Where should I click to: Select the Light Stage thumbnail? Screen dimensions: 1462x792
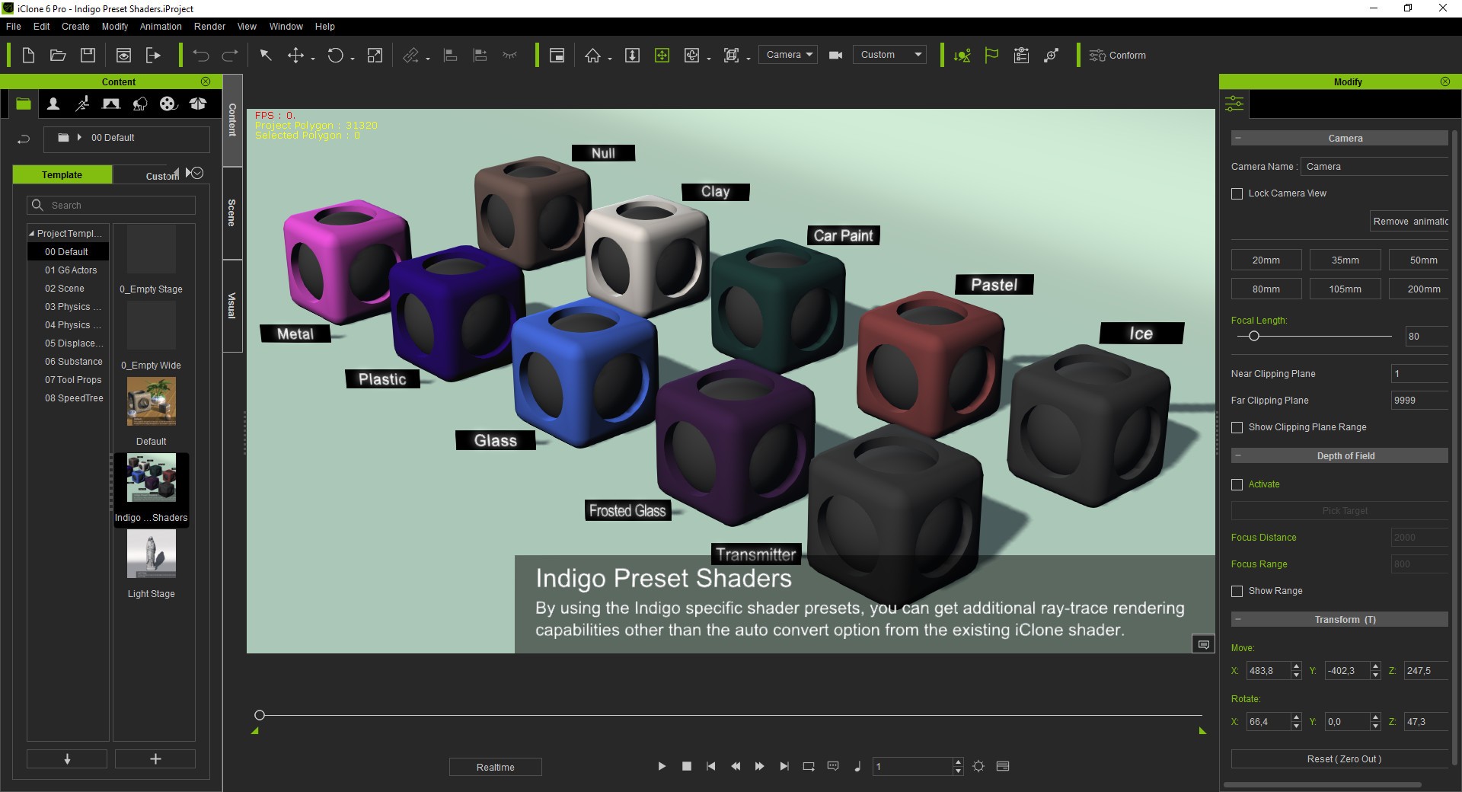(x=152, y=554)
